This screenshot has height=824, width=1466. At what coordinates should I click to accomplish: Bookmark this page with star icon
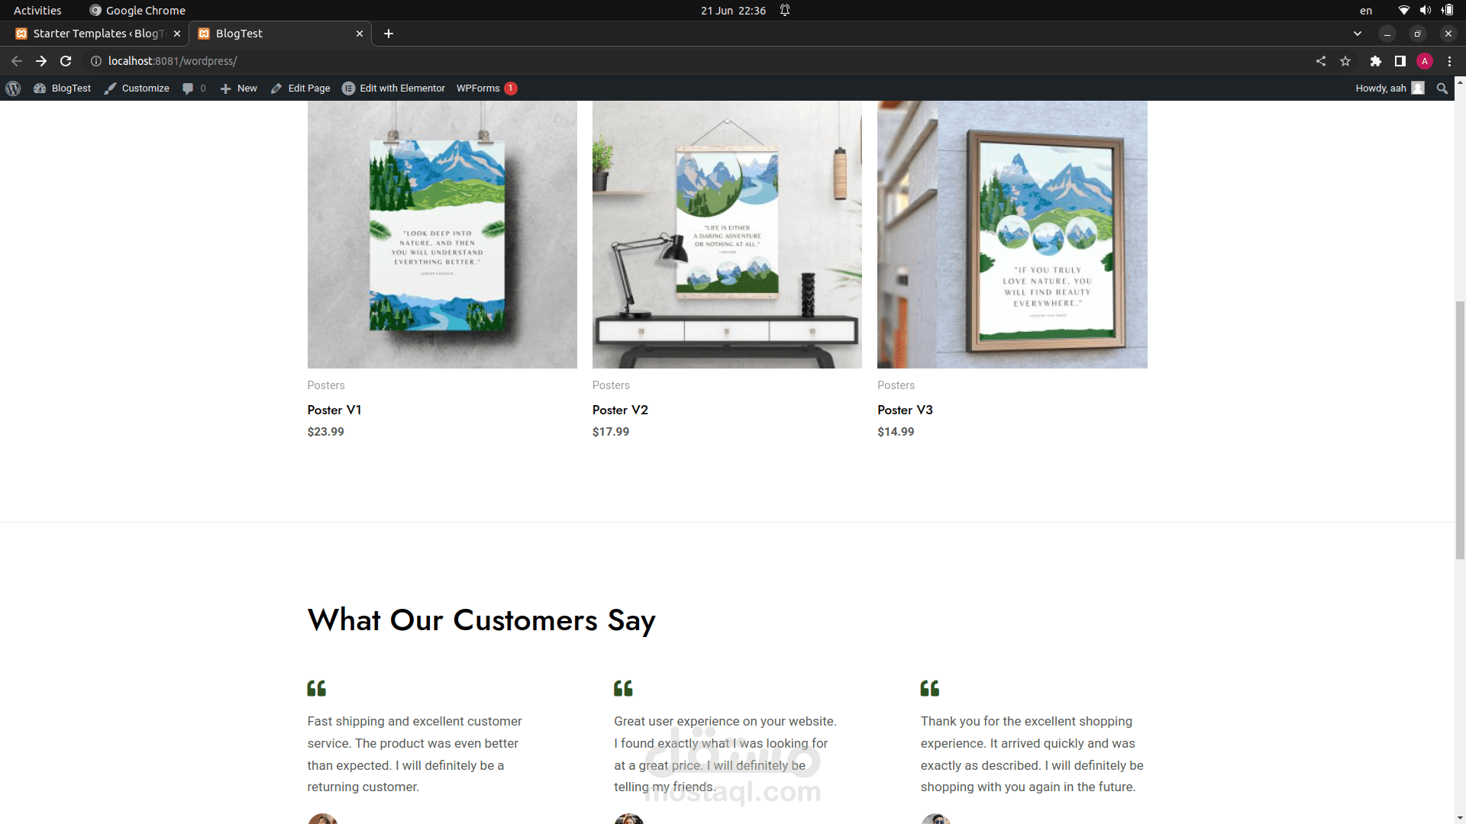[1345, 61]
